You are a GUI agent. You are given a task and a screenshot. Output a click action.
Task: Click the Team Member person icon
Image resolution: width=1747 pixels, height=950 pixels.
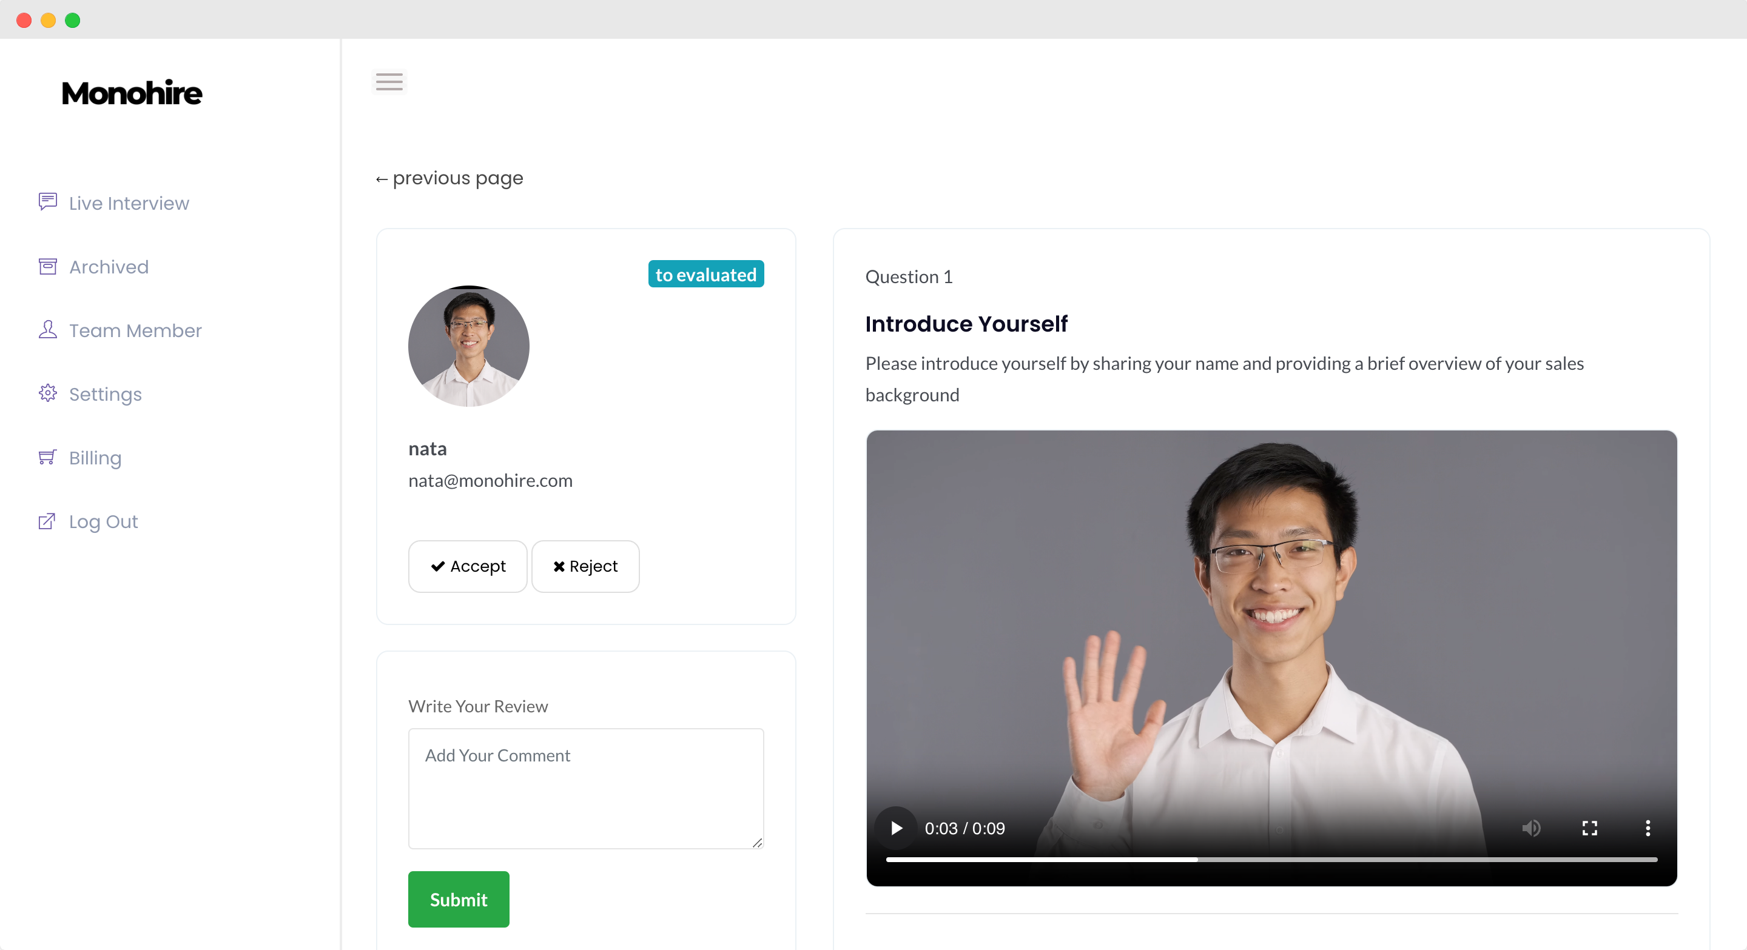click(47, 330)
